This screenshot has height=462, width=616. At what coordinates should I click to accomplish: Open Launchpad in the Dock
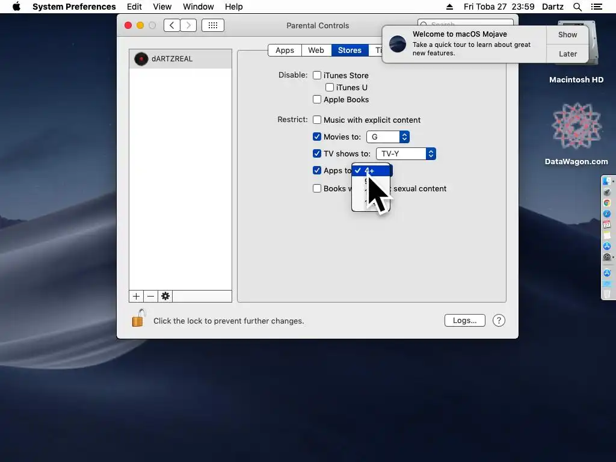[607, 192]
